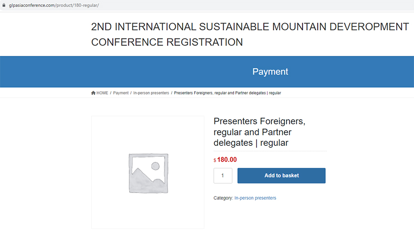414x232 pixels.
Task: Click the home icon in breadcrumb
Action: (93, 93)
